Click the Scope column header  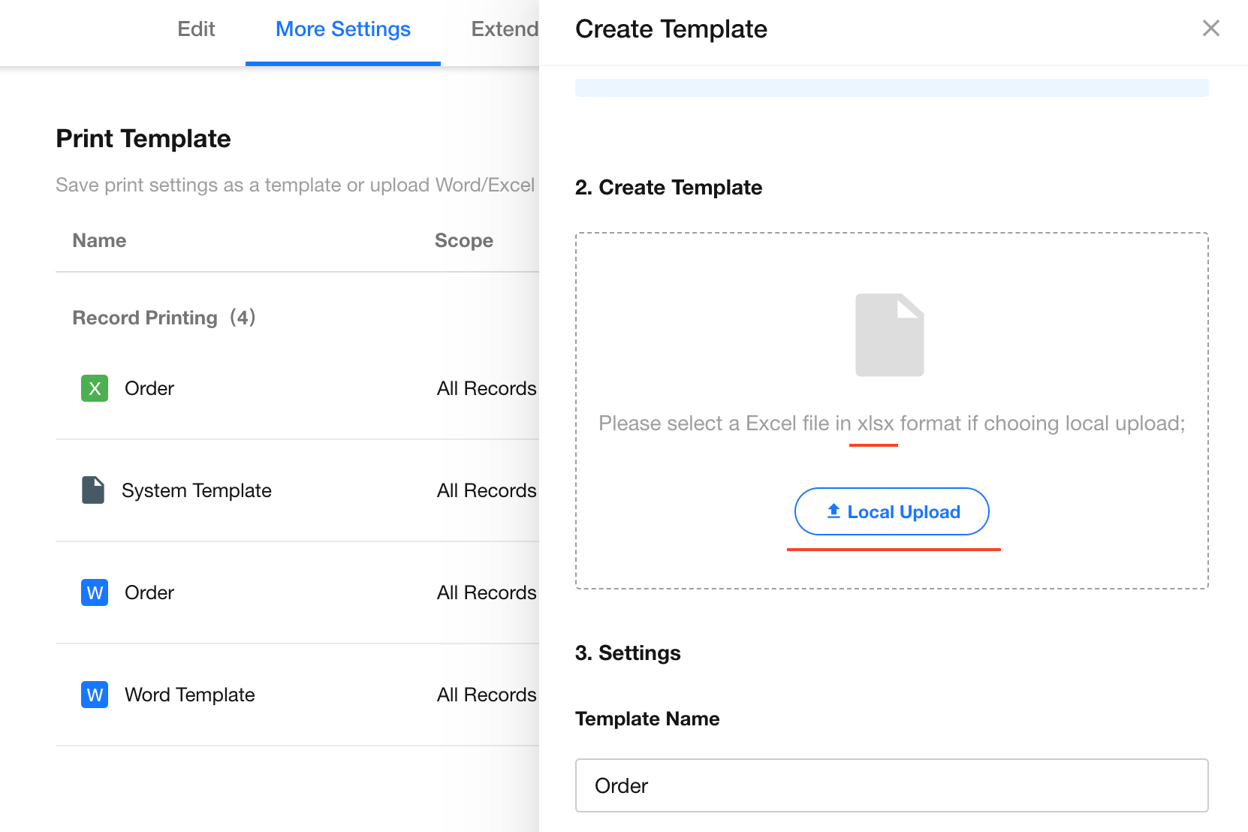pyautogui.click(x=463, y=241)
